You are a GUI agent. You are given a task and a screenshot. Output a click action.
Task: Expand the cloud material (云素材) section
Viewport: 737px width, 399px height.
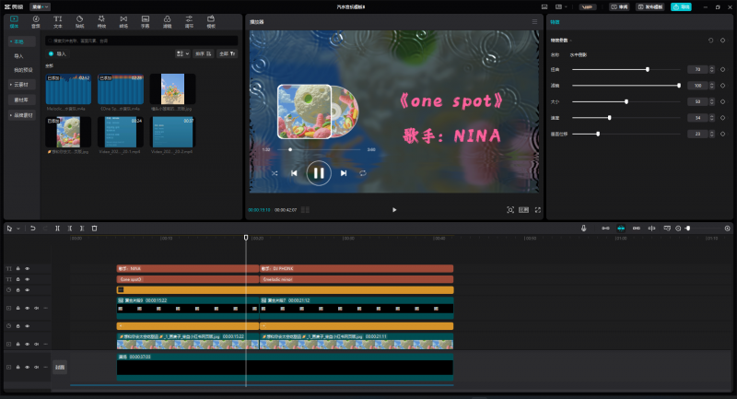[20, 84]
